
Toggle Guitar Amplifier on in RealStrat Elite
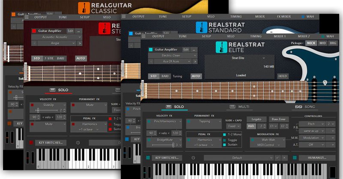coord(150,50)
